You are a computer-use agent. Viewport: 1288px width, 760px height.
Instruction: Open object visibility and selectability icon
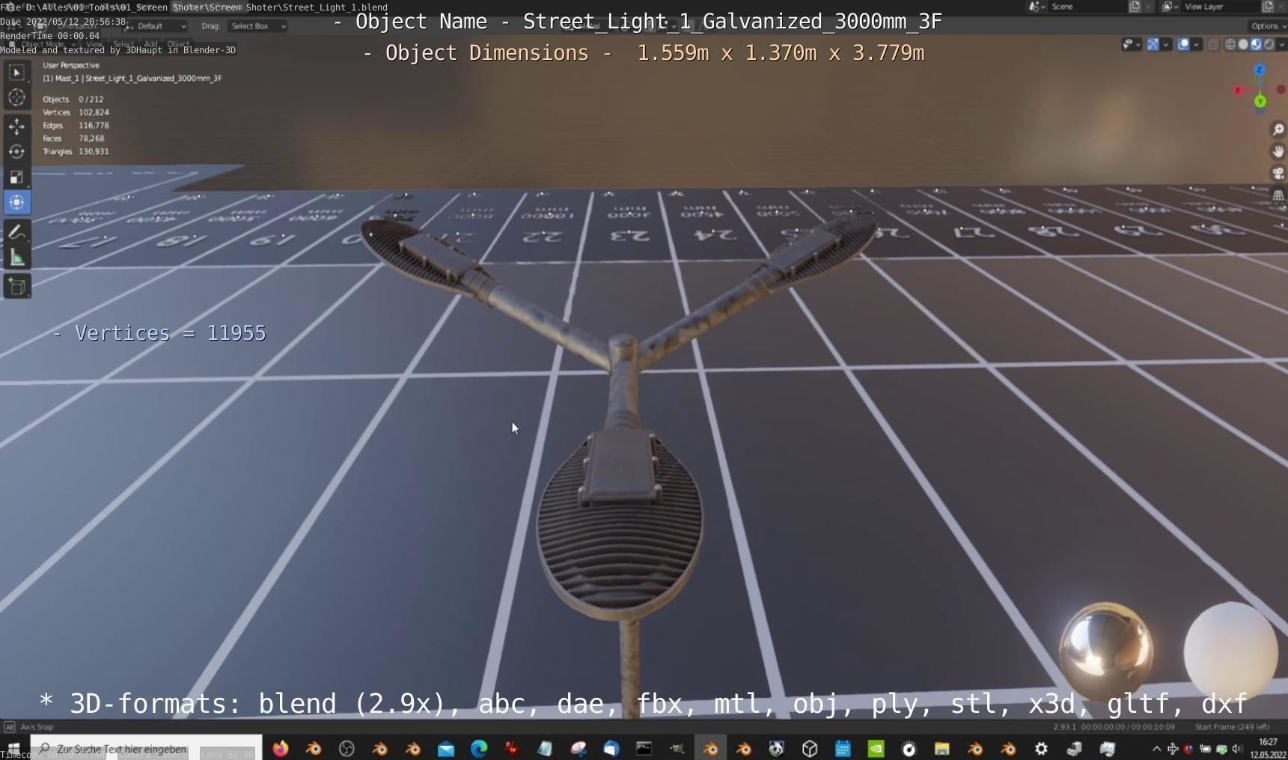pos(1131,45)
